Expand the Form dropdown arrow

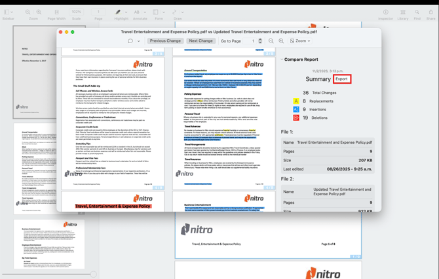click(x=164, y=12)
